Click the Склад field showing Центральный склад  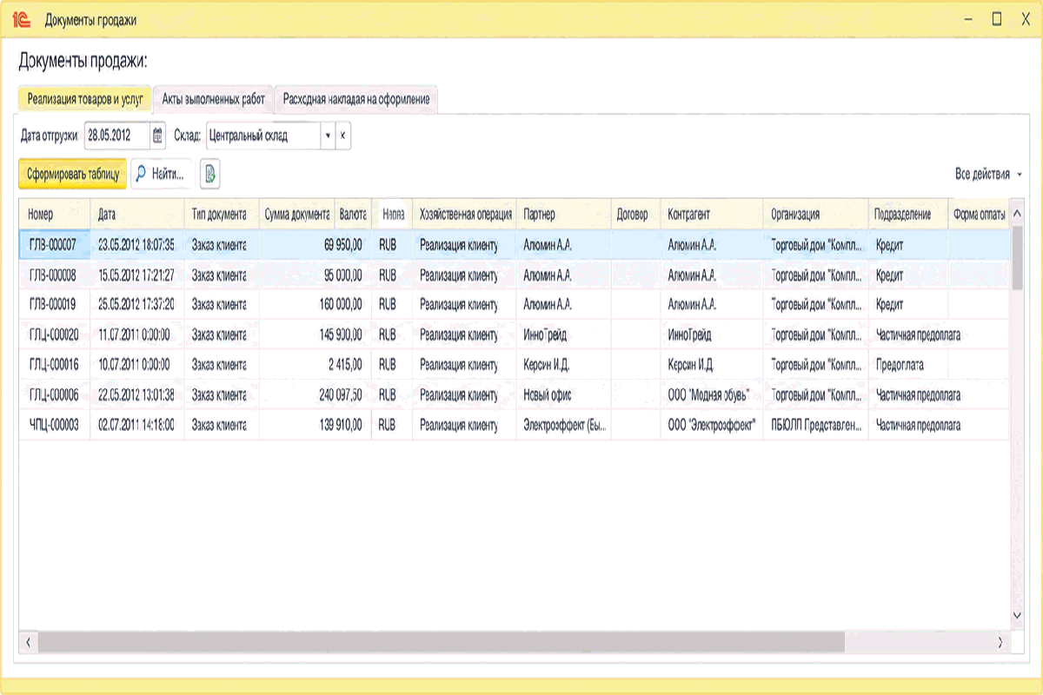[x=263, y=136]
